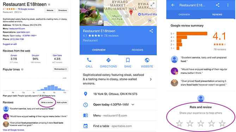The width and height of the screenshot is (236, 132).
Task: Click the calendar icon beside Find a table
Action: tap(86, 126)
